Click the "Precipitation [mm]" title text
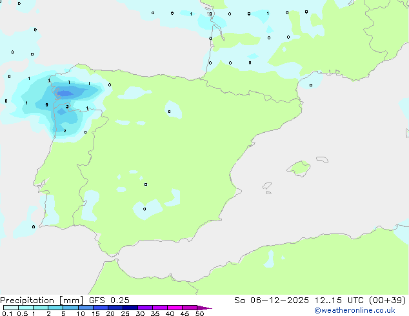This screenshot has width=409, height=316. tap(41, 301)
